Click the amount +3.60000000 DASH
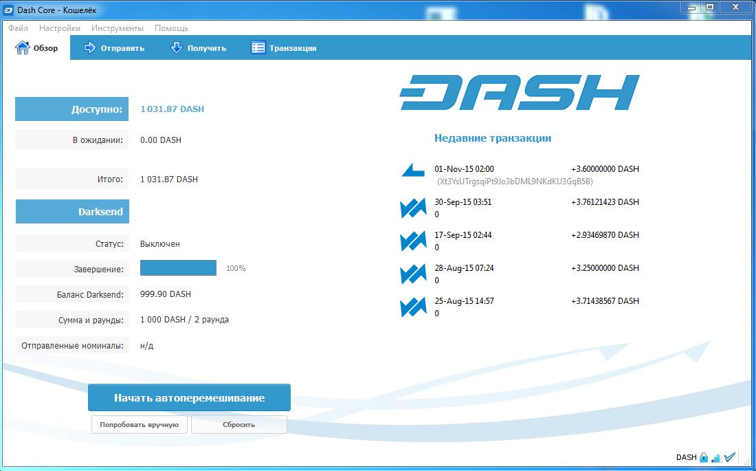The width and height of the screenshot is (756, 471). click(605, 169)
